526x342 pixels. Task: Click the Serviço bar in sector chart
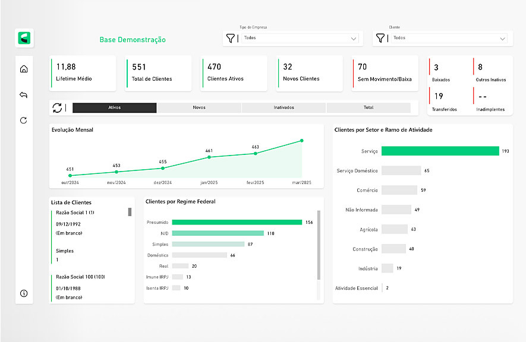click(440, 151)
